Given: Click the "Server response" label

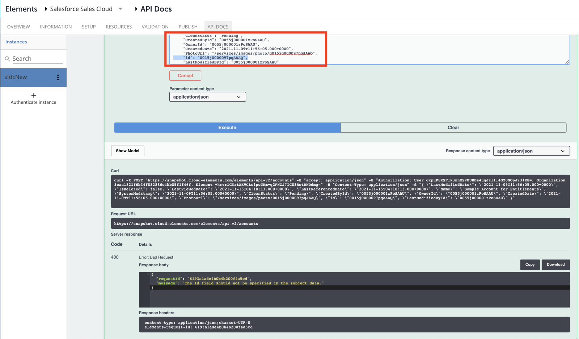Looking at the screenshot, I should click(x=126, y=234).
